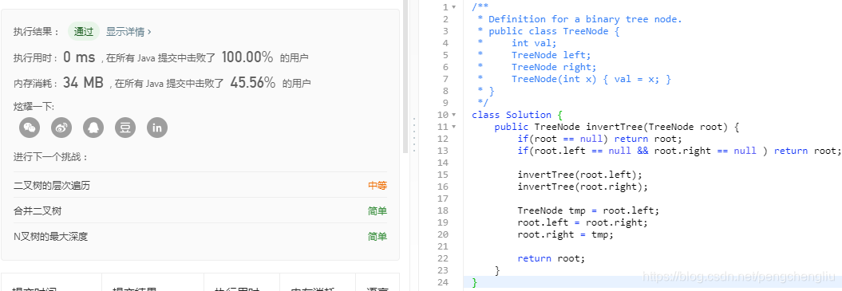Screen dimensions: 842x291
Task: Click code line 'invertTree(root.left);'
Action: click(x=579, y=175)
